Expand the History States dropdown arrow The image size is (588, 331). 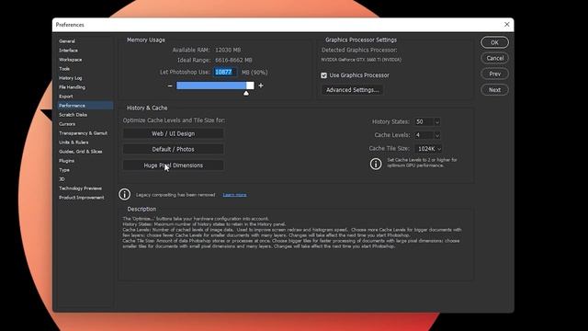[437, 121]
